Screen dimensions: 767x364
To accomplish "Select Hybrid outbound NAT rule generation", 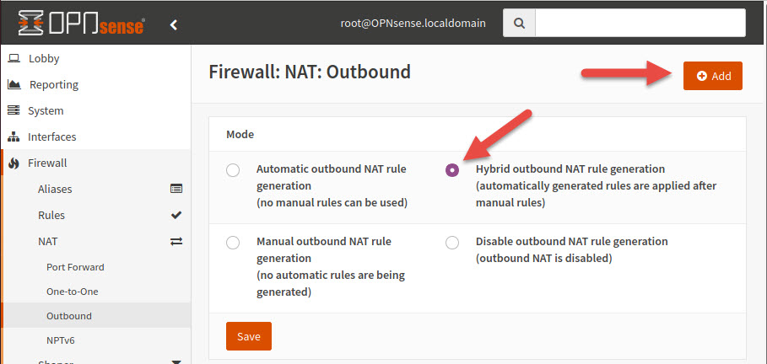I will click(452, 170).
